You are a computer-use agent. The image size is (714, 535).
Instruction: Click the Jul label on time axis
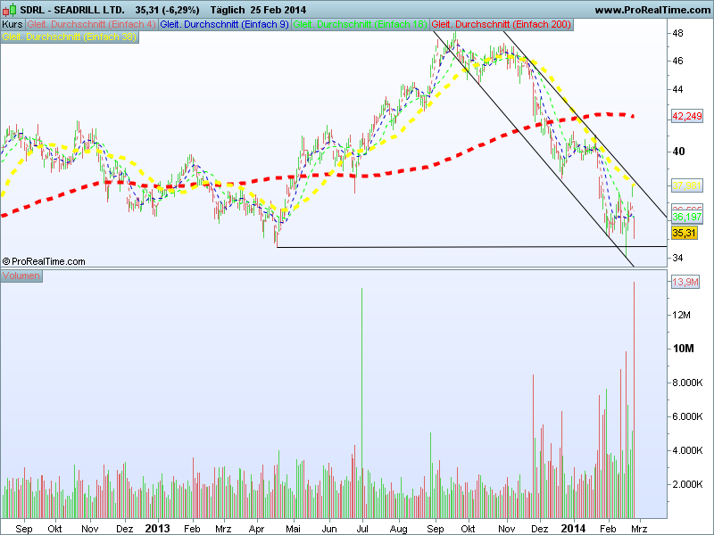(362, 529)
